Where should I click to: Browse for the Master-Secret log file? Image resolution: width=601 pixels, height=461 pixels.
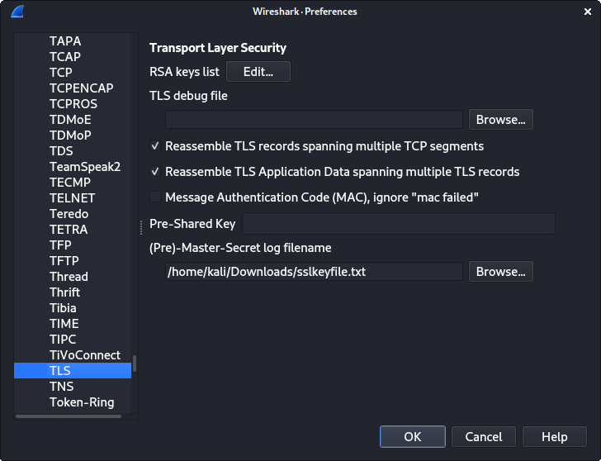point(500,272)
